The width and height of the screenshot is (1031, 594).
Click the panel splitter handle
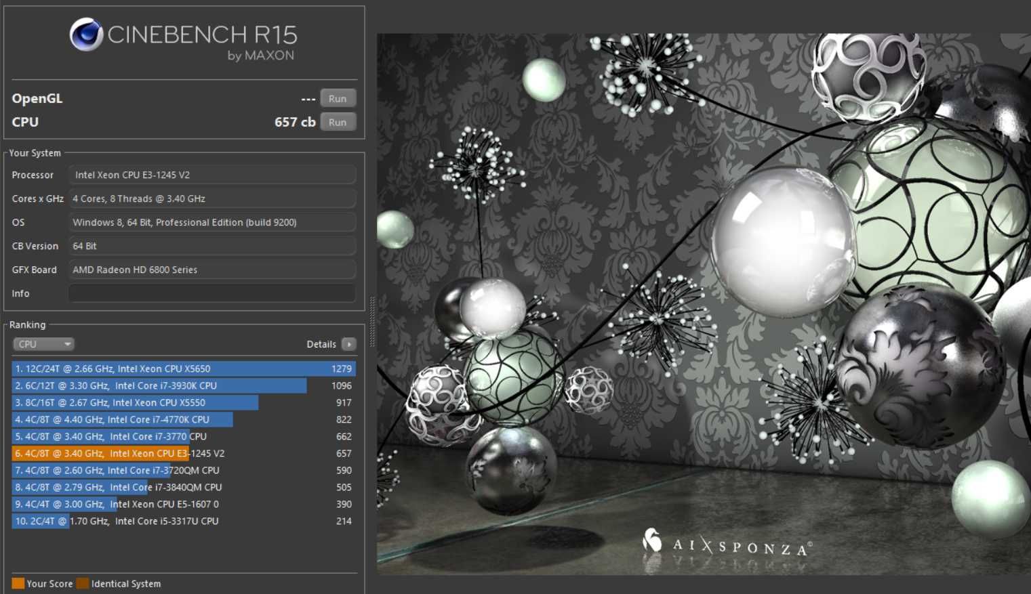tap(371, 322)
